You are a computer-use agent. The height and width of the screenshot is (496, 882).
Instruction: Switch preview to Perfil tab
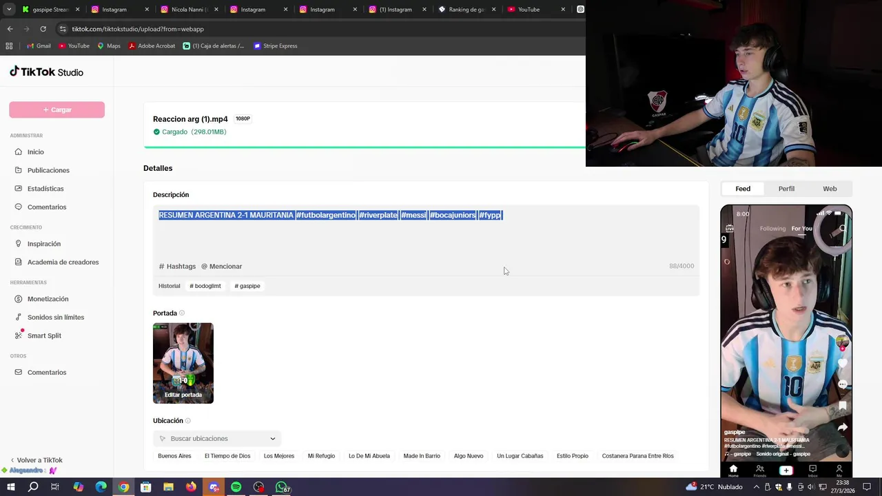pos(786,189)
